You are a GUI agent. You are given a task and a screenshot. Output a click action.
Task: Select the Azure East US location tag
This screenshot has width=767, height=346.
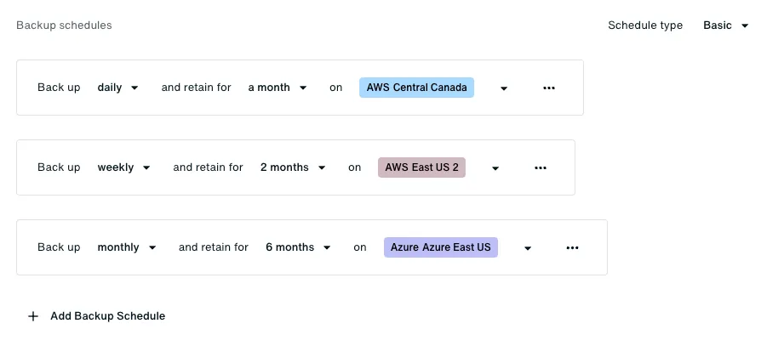click(x=441, y=247)
